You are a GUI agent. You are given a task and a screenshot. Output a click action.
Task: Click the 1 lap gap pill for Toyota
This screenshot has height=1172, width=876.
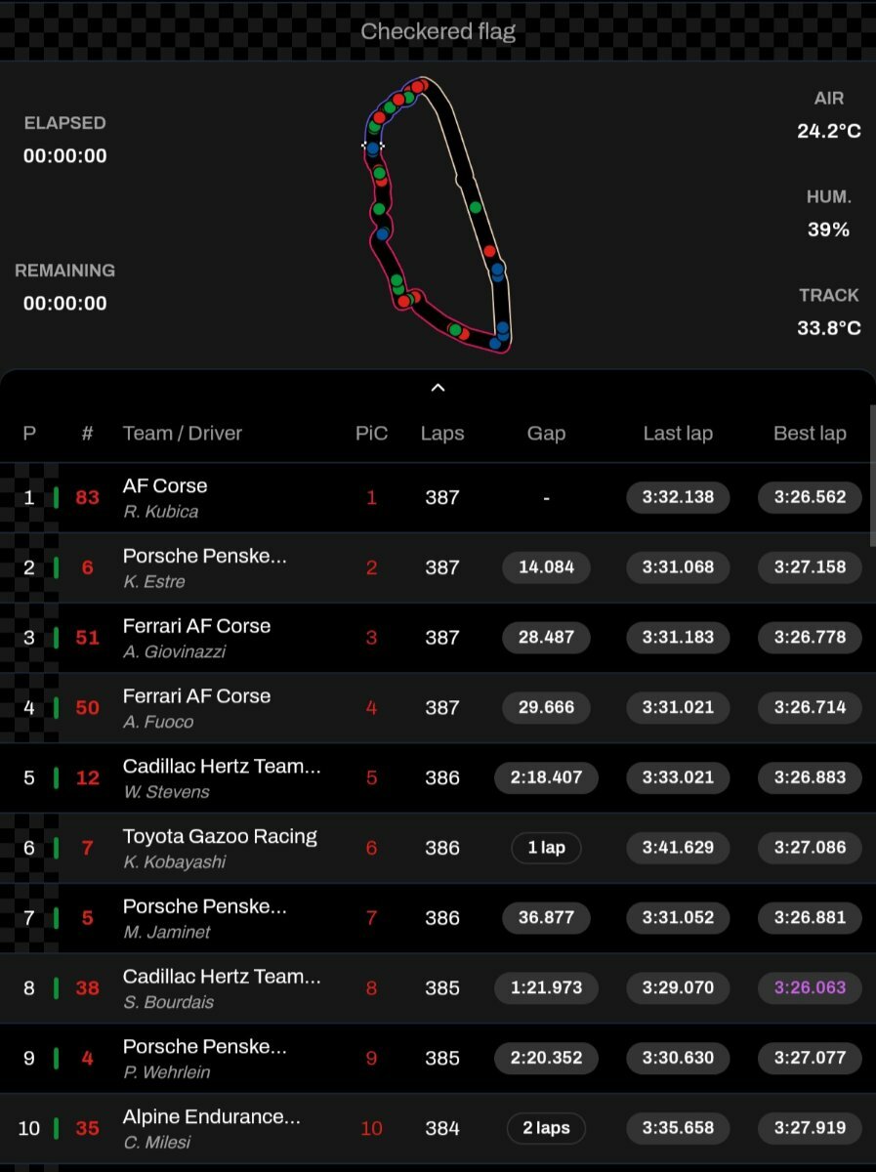click(546, 848)
